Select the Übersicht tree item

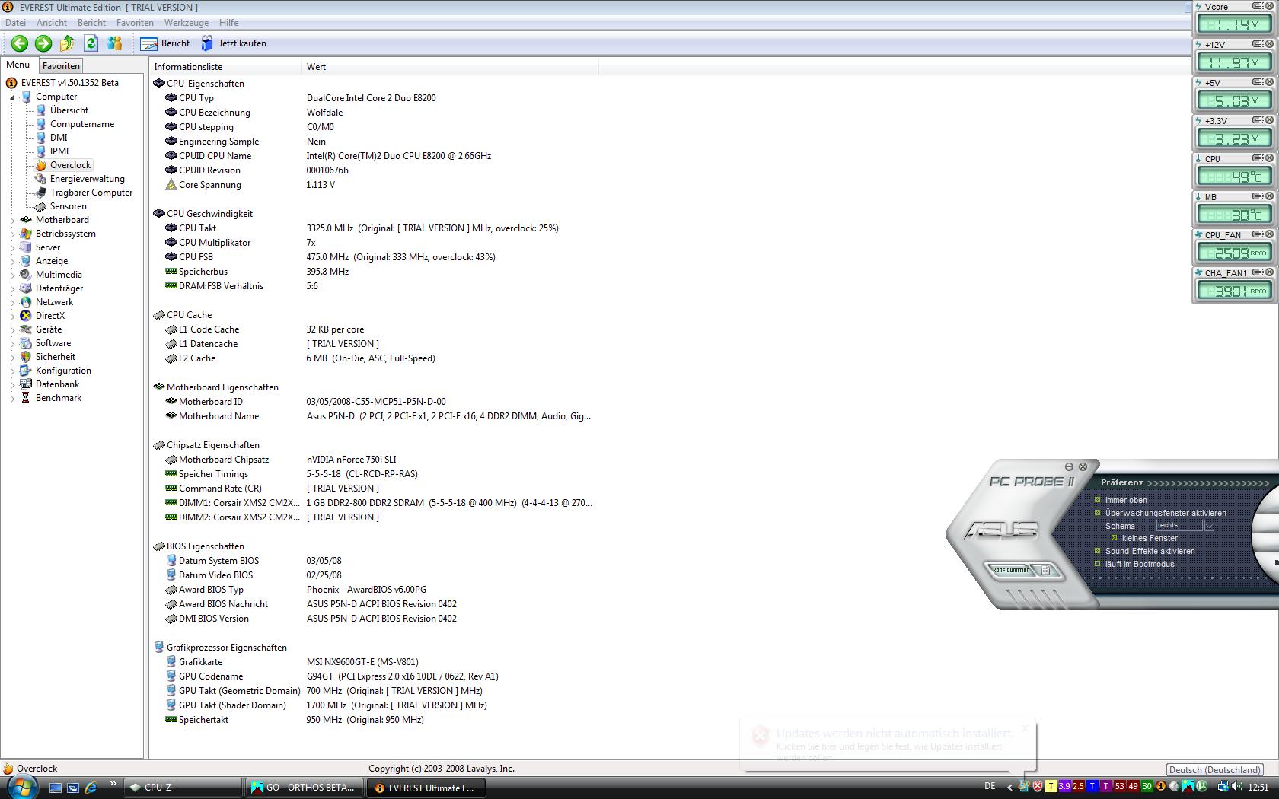(69, 110)
